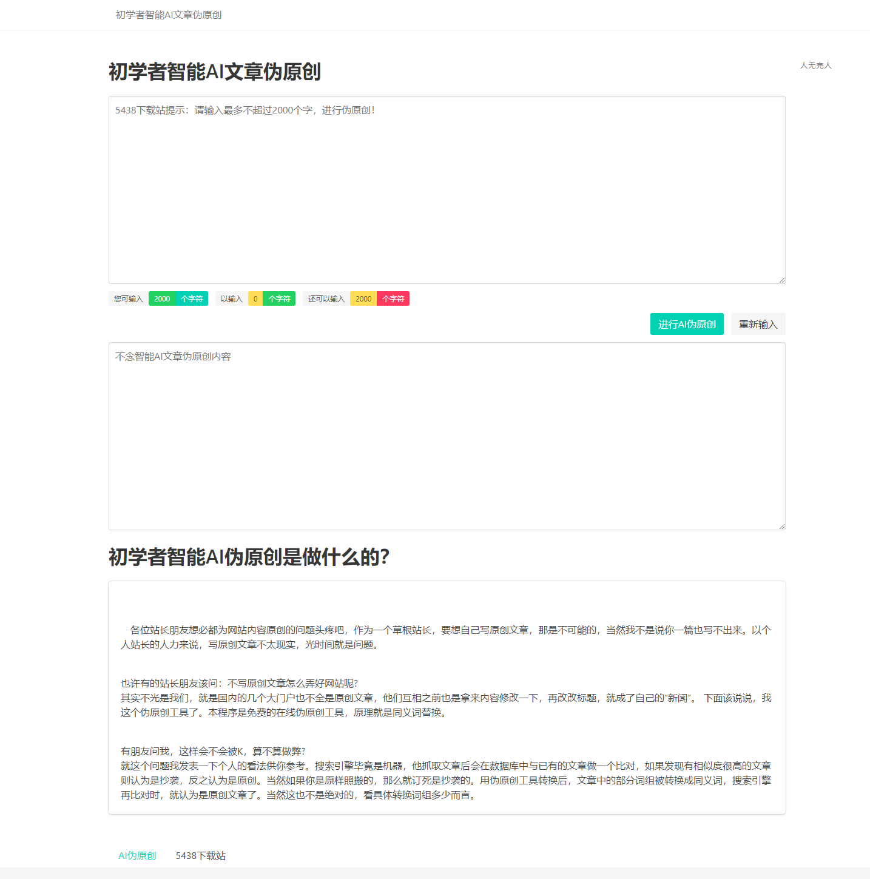Screen dimensions: 870x879
Task: Click the 您可输入 label
Action: [x=129, y=298]
